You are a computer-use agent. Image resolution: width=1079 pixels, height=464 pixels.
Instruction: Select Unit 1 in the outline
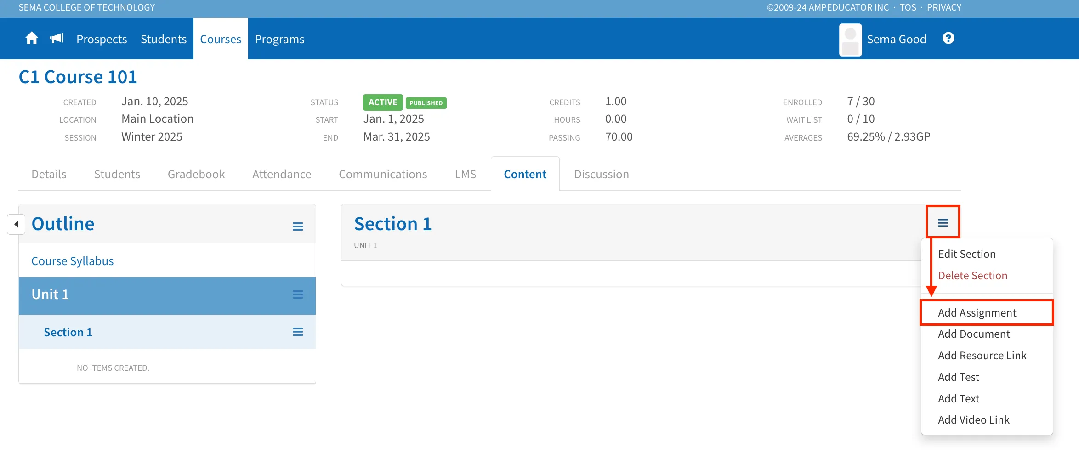(x=50, y=294)
